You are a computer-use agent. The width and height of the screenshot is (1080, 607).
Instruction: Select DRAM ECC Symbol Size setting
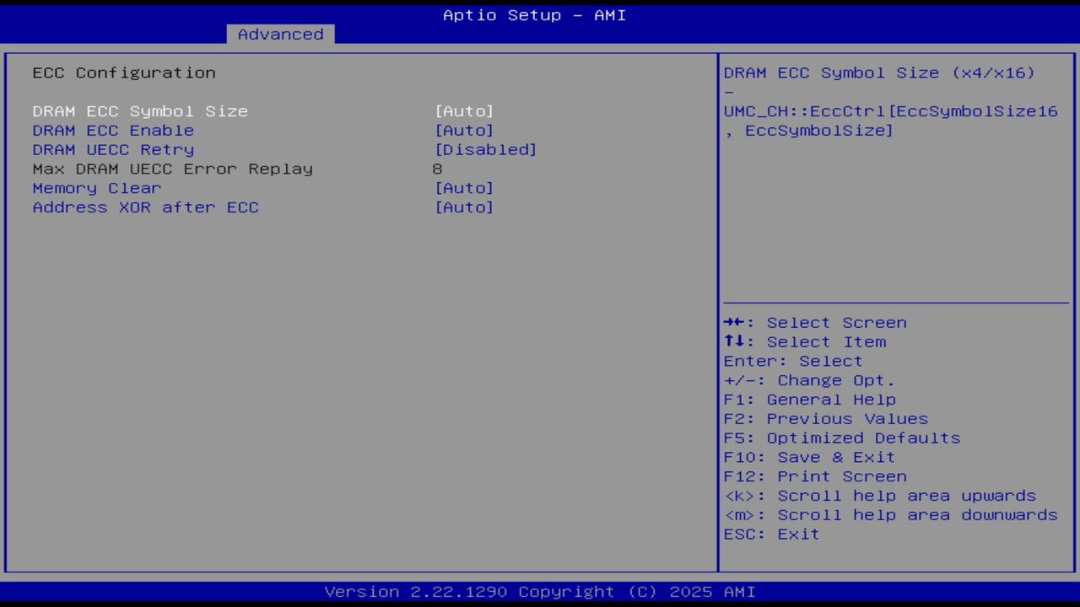(140, 111)
